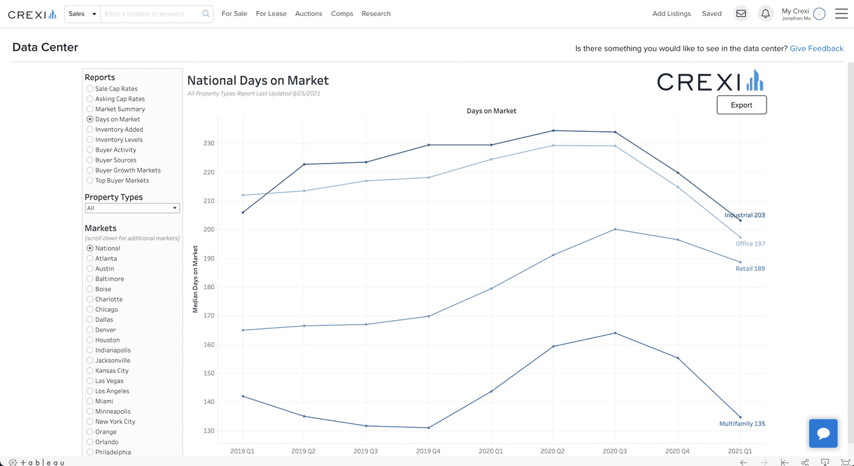
Task: Open the Sales search type dropdown
Action: point(82,13)
